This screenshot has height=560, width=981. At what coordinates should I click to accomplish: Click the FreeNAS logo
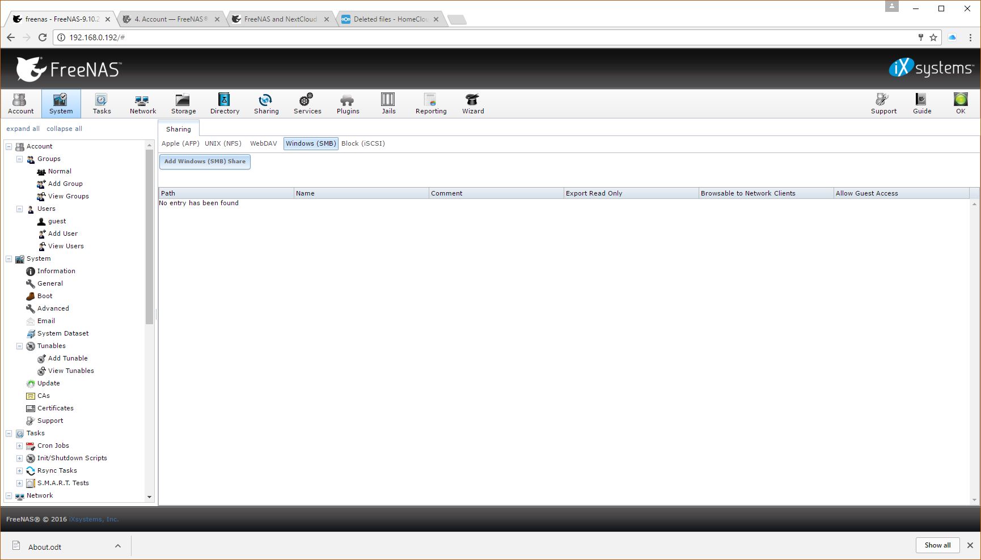point(69,69)
